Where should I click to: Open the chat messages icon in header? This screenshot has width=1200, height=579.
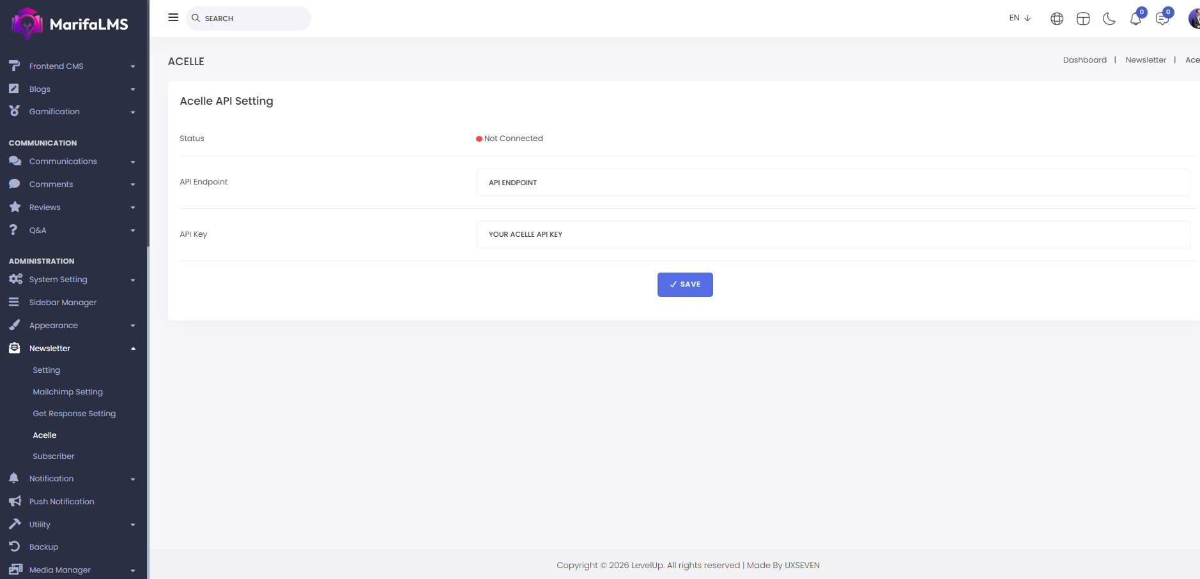1162,19
